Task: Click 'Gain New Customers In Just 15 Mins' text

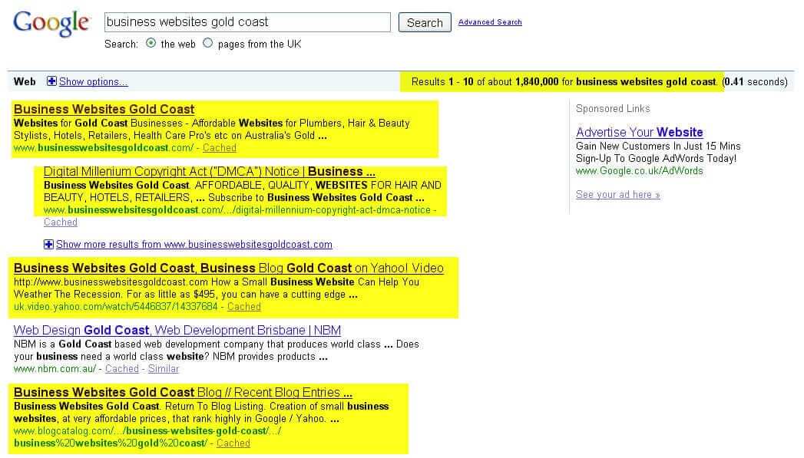Action: [658, 146]
